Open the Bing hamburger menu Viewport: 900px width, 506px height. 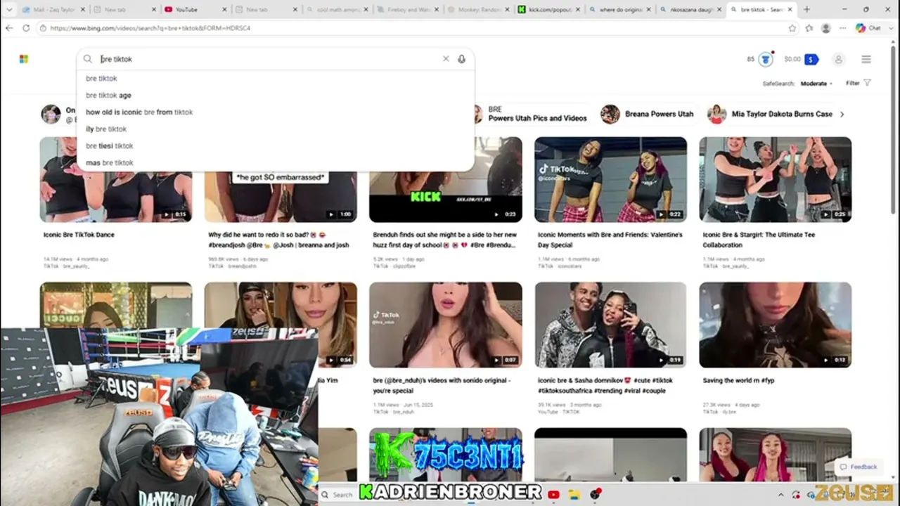(866, 60)
